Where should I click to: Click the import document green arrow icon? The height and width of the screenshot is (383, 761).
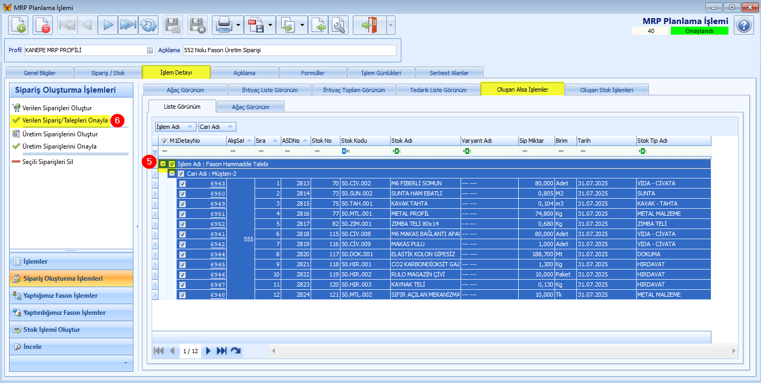(318, 25)
